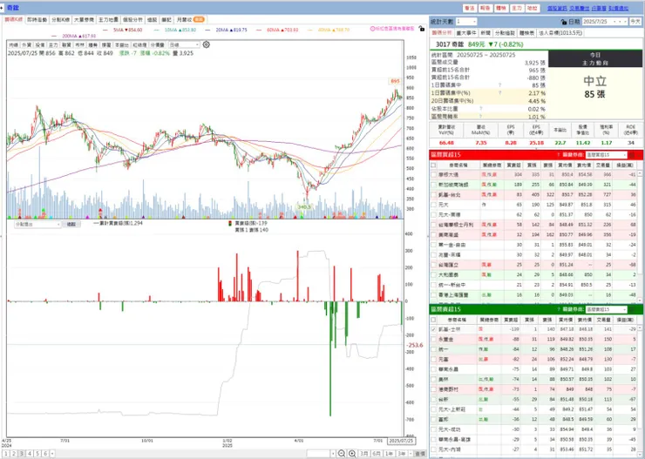
Task: Click the 5MA legend line color
Action: (105, 30)
